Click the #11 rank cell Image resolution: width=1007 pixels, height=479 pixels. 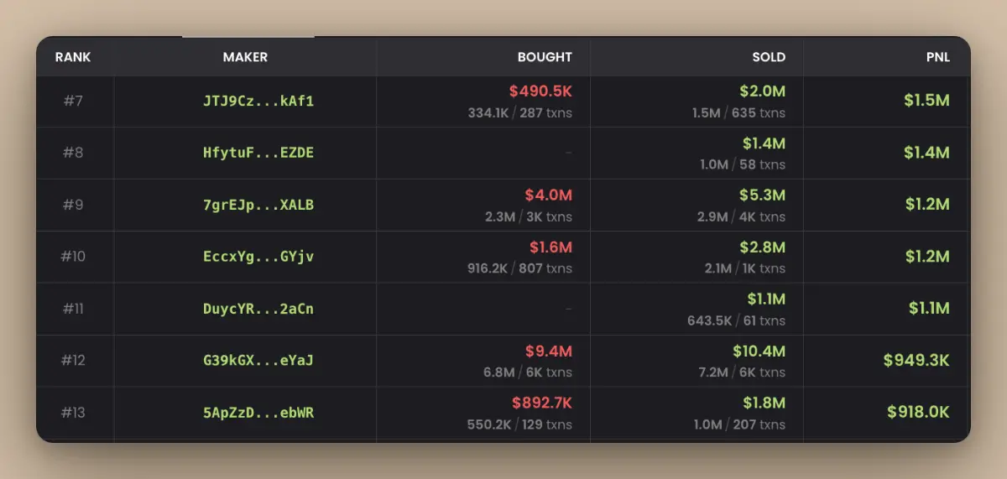point(73,310)
